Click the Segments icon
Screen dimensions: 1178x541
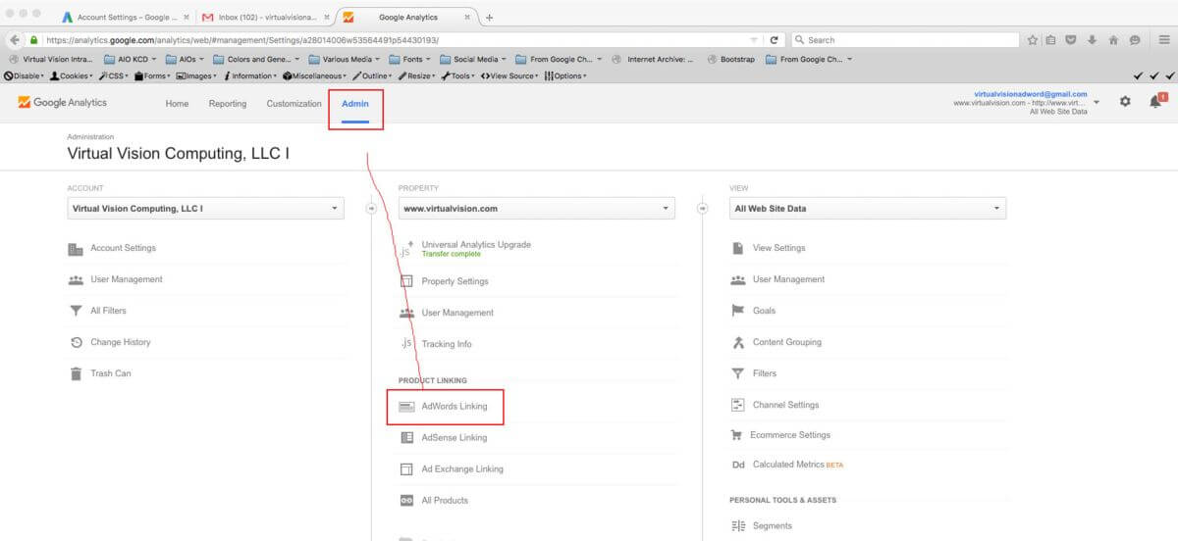click(738, 526)
